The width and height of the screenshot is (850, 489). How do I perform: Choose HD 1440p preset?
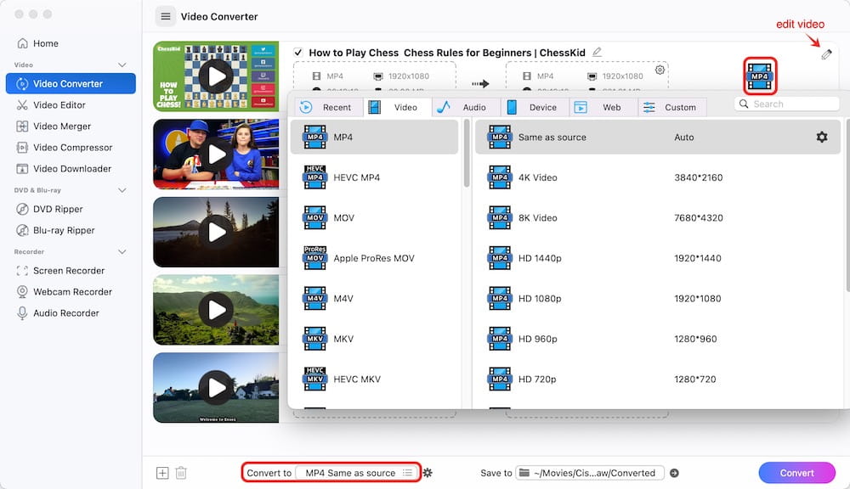point(658,258)
